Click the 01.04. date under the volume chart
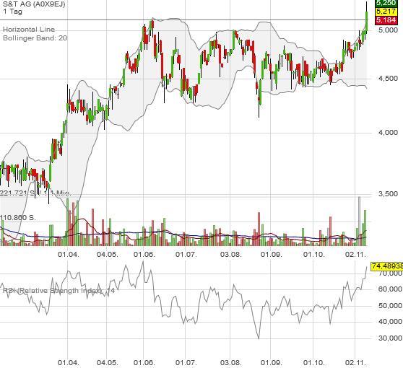403x368 pixels. pyautogui.click(x=69, y=255)
